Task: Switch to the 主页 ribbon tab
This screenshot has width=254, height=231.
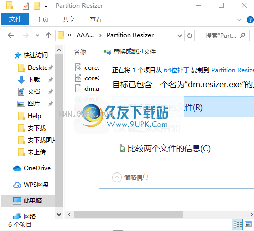Action: [x=42, y=19]
